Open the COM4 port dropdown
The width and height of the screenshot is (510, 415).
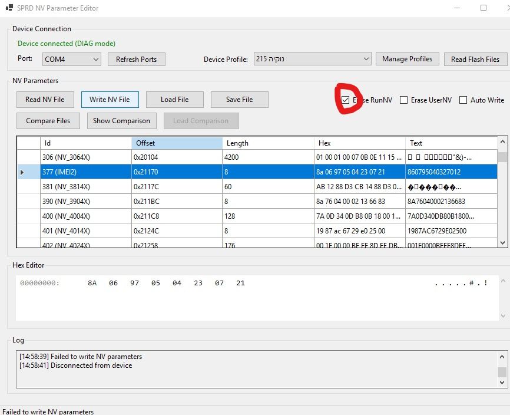(71, 60)
